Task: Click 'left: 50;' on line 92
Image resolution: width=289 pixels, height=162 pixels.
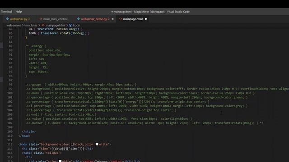Action: point(36,59)
